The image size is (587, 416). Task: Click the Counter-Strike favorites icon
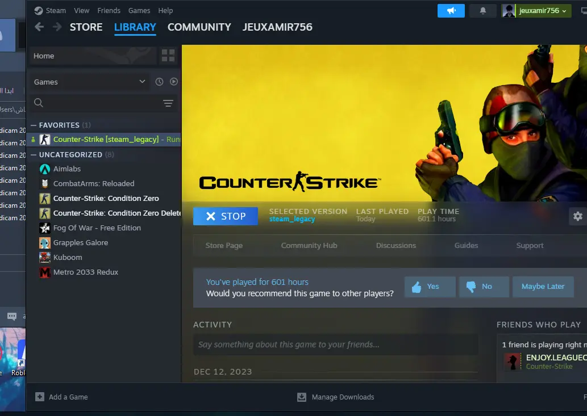(45, 140)
